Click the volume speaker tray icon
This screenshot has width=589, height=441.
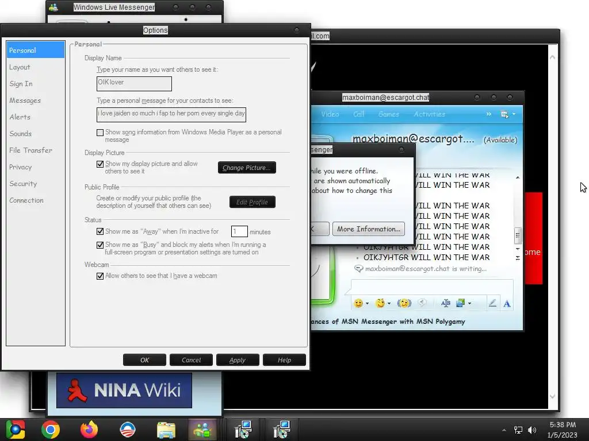(x=532, y=430)
